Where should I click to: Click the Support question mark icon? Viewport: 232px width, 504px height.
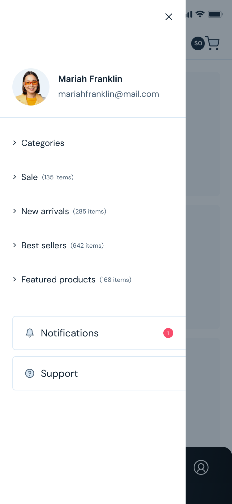[x=30, y=373]
